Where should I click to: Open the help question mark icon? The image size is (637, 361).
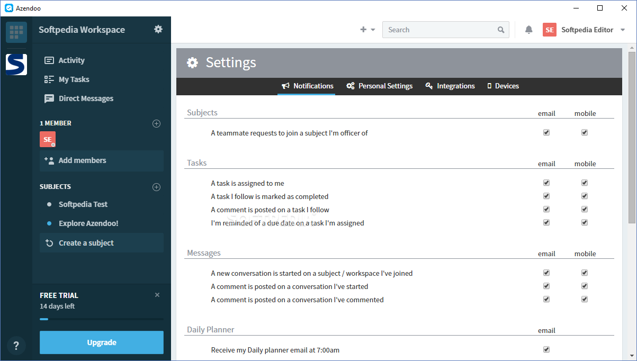coord(16,346)
